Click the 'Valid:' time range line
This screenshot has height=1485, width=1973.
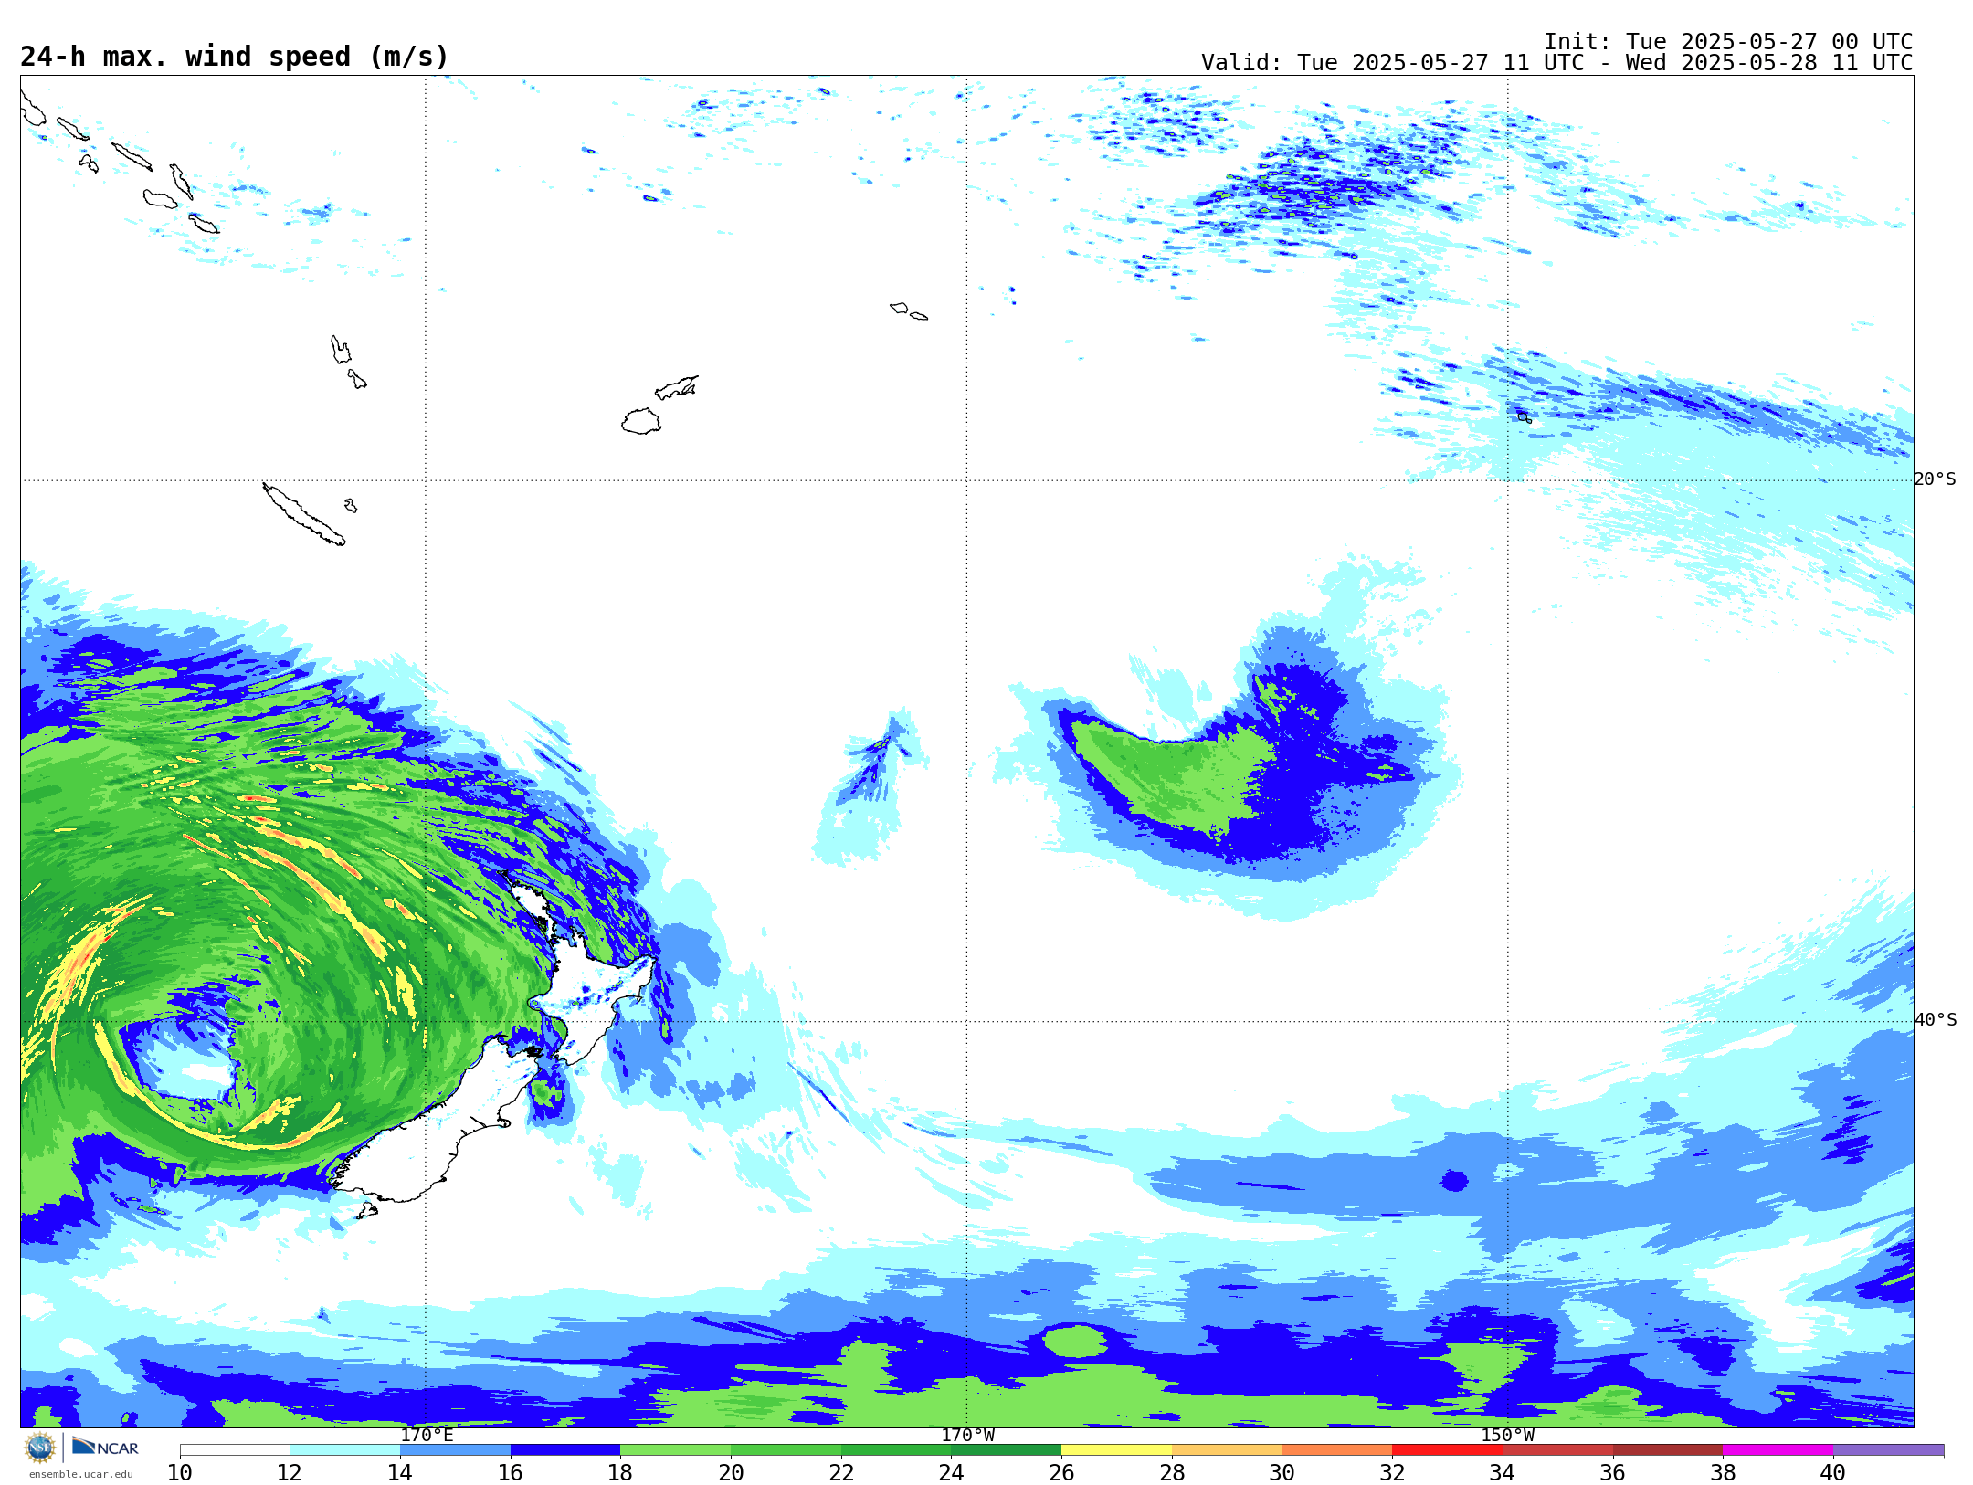(x=1556, y=63)
